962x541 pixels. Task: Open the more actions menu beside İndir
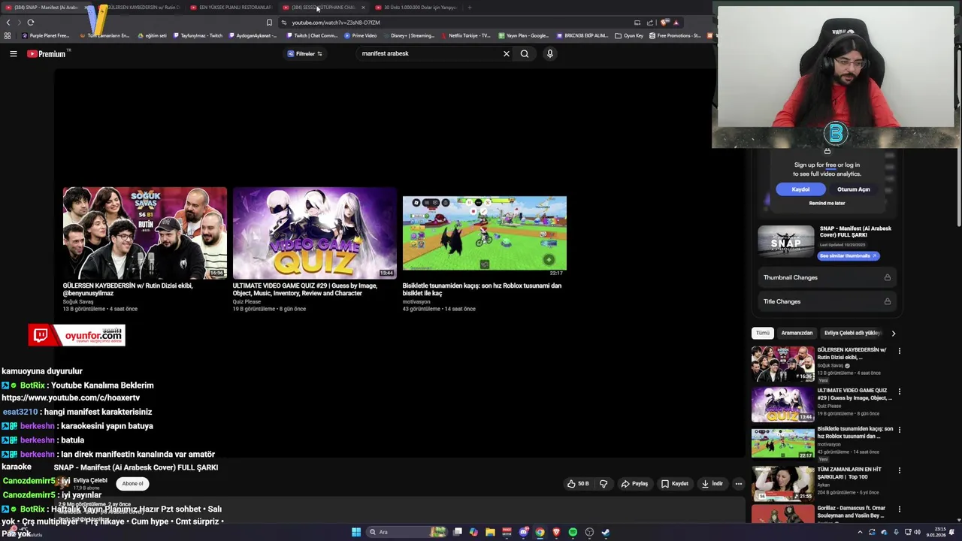pyautogui.click(x=738, y=484)
